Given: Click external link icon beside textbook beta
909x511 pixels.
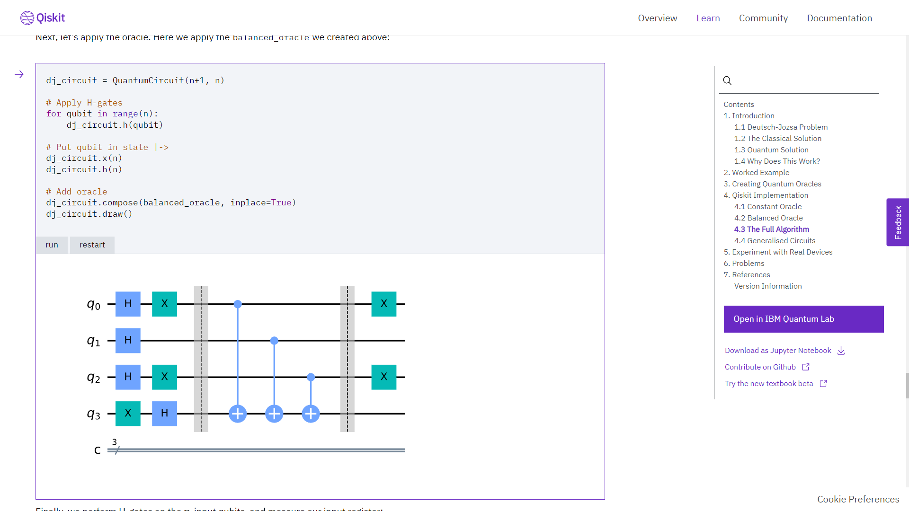Looking at the screenshot, I should (x=823, y=384).
